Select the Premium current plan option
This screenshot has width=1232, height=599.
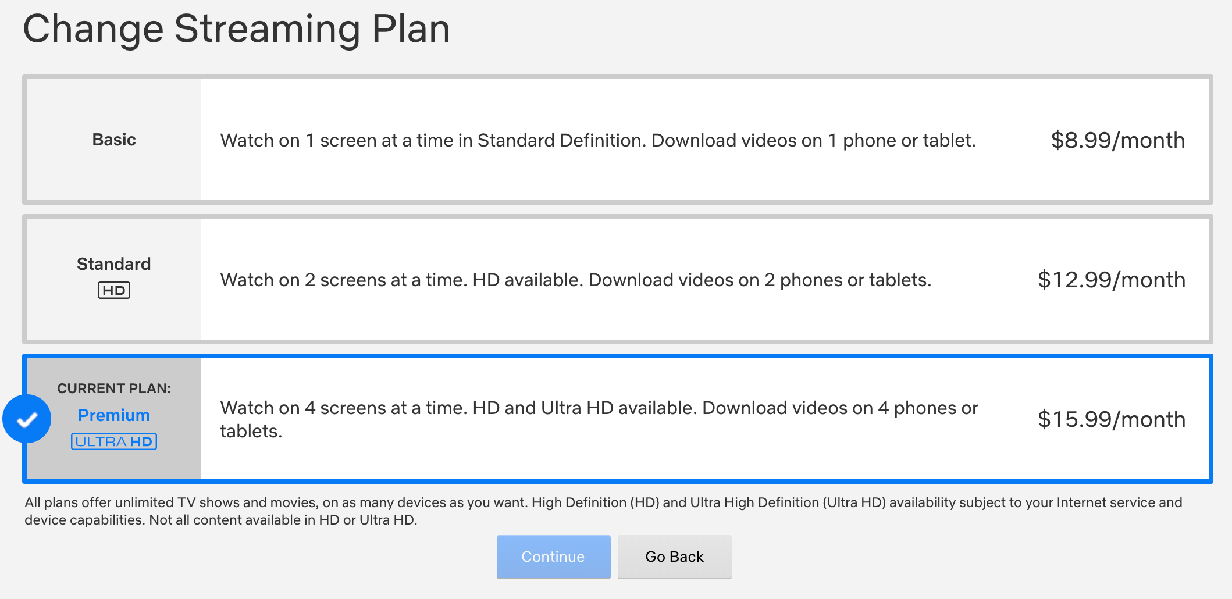[618, 419]
